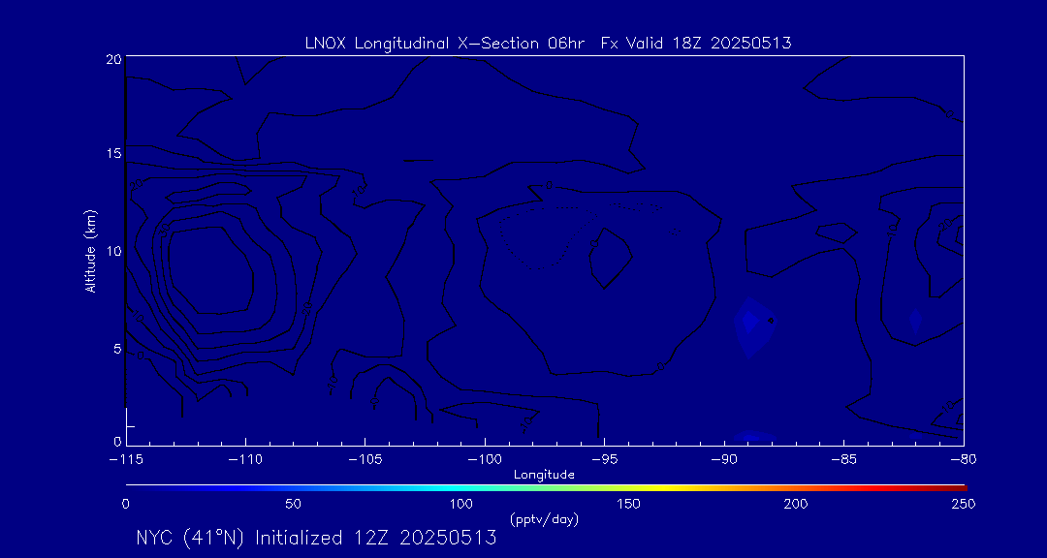Image resolution: width=1047 pixels, height=558 pixels.
Task: Click the colorbar label "250"
Action: pos(966,504)
